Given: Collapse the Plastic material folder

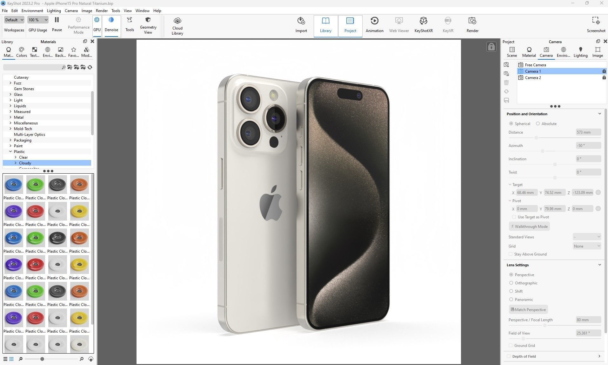Looking at the screenshot, I should [10, 151].
